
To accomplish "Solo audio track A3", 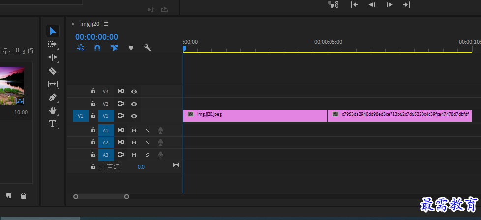I will (x=147, y=155).
